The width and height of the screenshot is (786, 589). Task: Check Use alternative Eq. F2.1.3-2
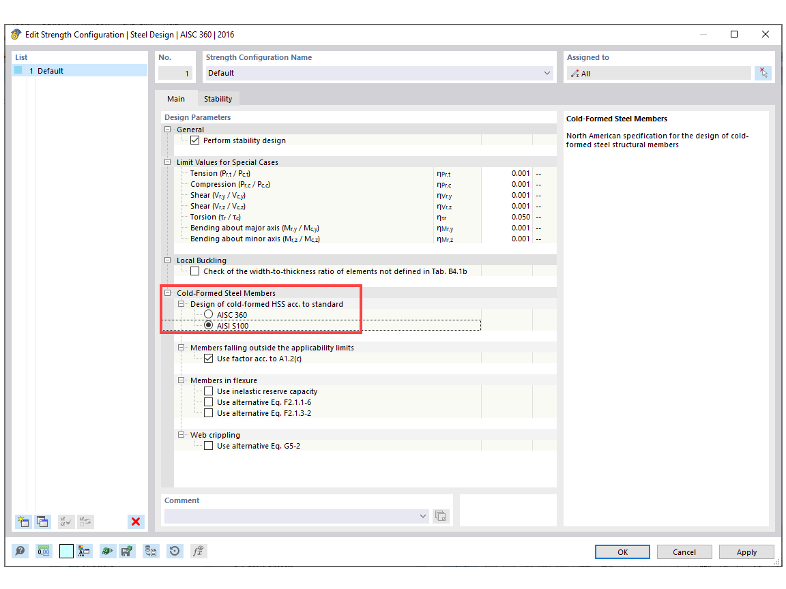coord(209,413)
